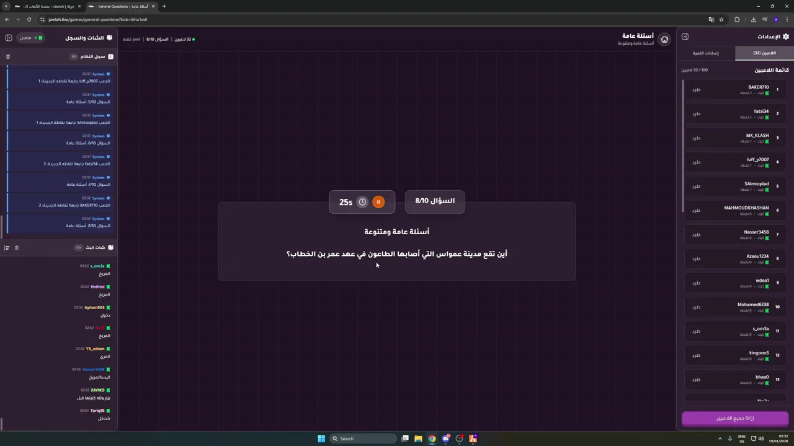Viewport: 794px width, 446px height.
Task: Kick player MK_KLASH
Action: pos(696,138)
